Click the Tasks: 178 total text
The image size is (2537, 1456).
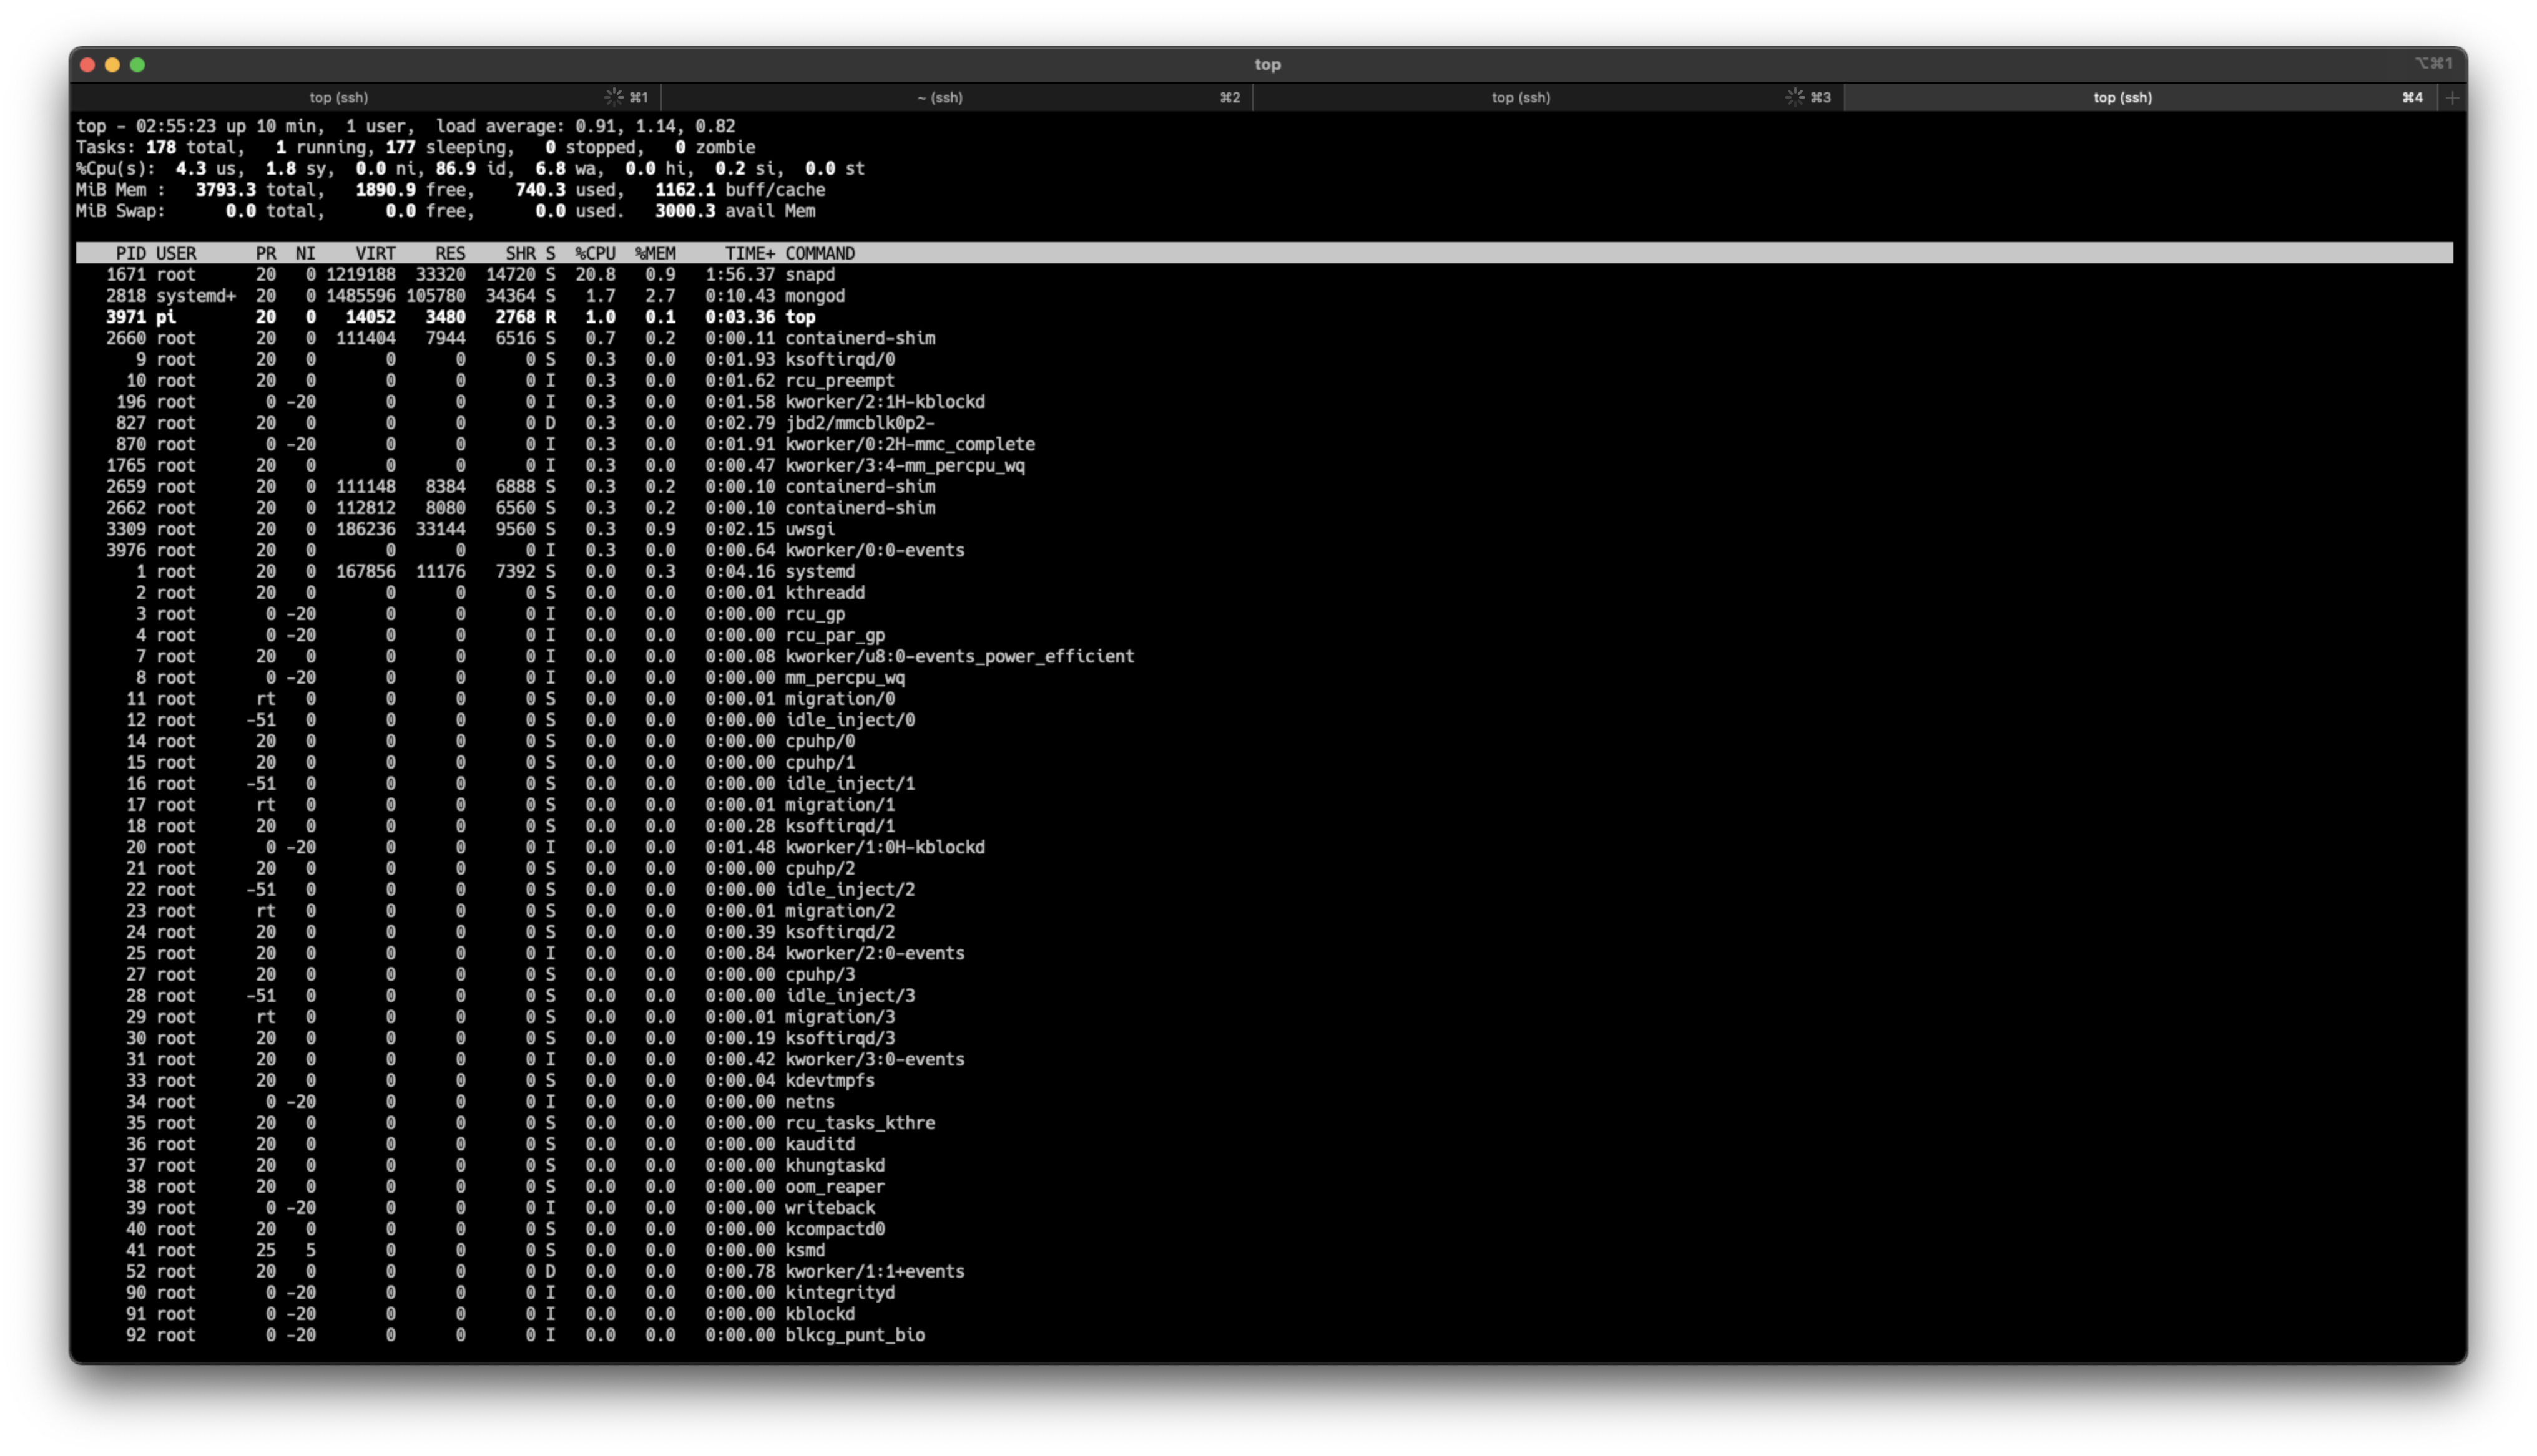coord(160,147)
